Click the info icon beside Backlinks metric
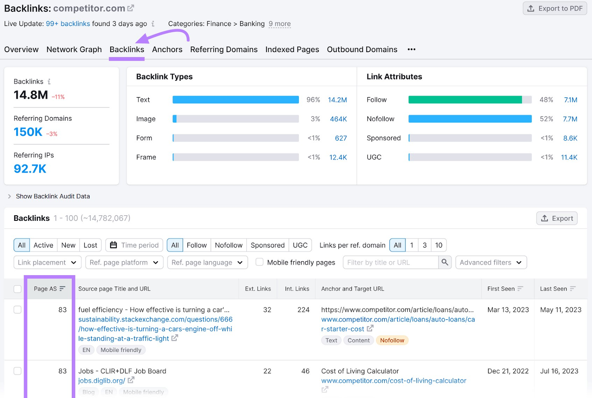592x398 pixels. pyautogui.click(x=48, y=81)
